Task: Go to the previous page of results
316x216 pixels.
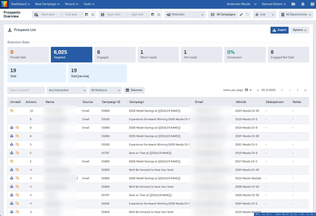Action: coord(290,90)
